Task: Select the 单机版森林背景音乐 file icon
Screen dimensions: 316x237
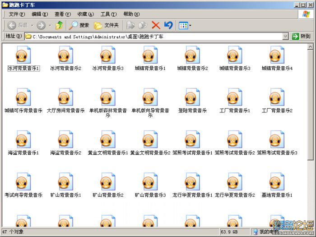Action: [x=108, y=97]
